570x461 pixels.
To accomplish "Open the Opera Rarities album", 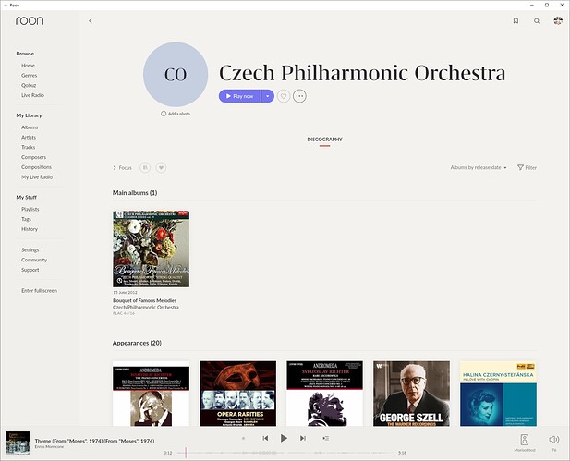I will click(x=237, y=394).
